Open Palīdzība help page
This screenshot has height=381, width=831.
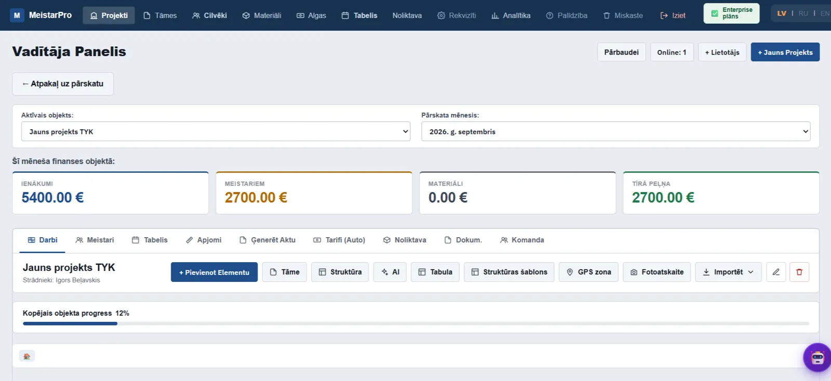click(567, 16)
